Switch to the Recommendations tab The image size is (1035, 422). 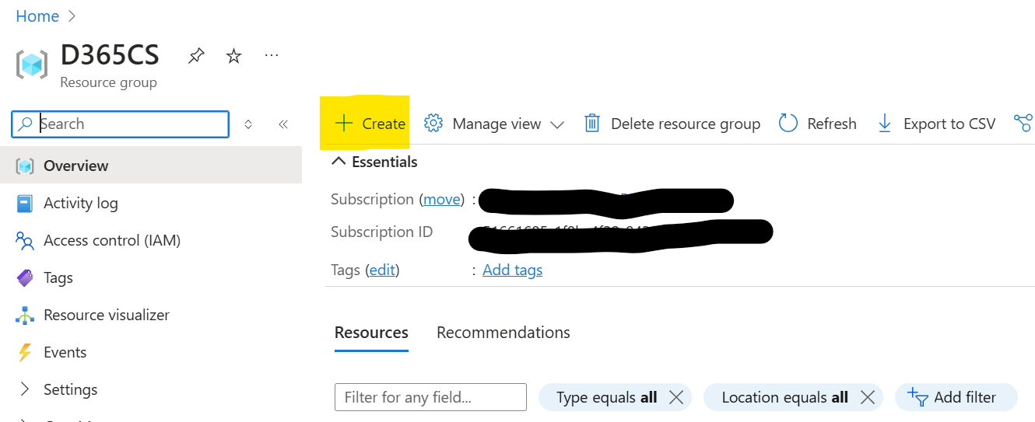(503, 333)
